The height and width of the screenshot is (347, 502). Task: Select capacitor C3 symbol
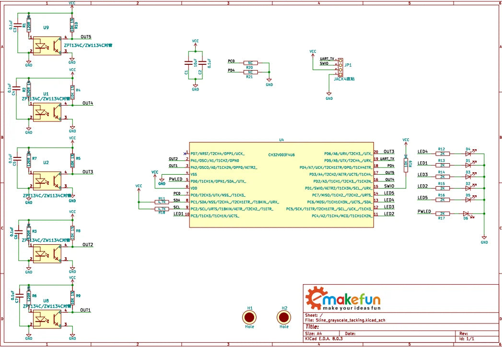(x=18, y=24)
